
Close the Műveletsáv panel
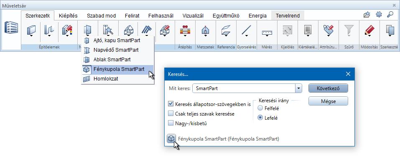click(x=395, y=5)
